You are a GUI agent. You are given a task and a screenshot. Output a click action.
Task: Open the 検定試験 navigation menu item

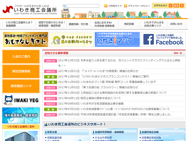[x=129, y=24]
